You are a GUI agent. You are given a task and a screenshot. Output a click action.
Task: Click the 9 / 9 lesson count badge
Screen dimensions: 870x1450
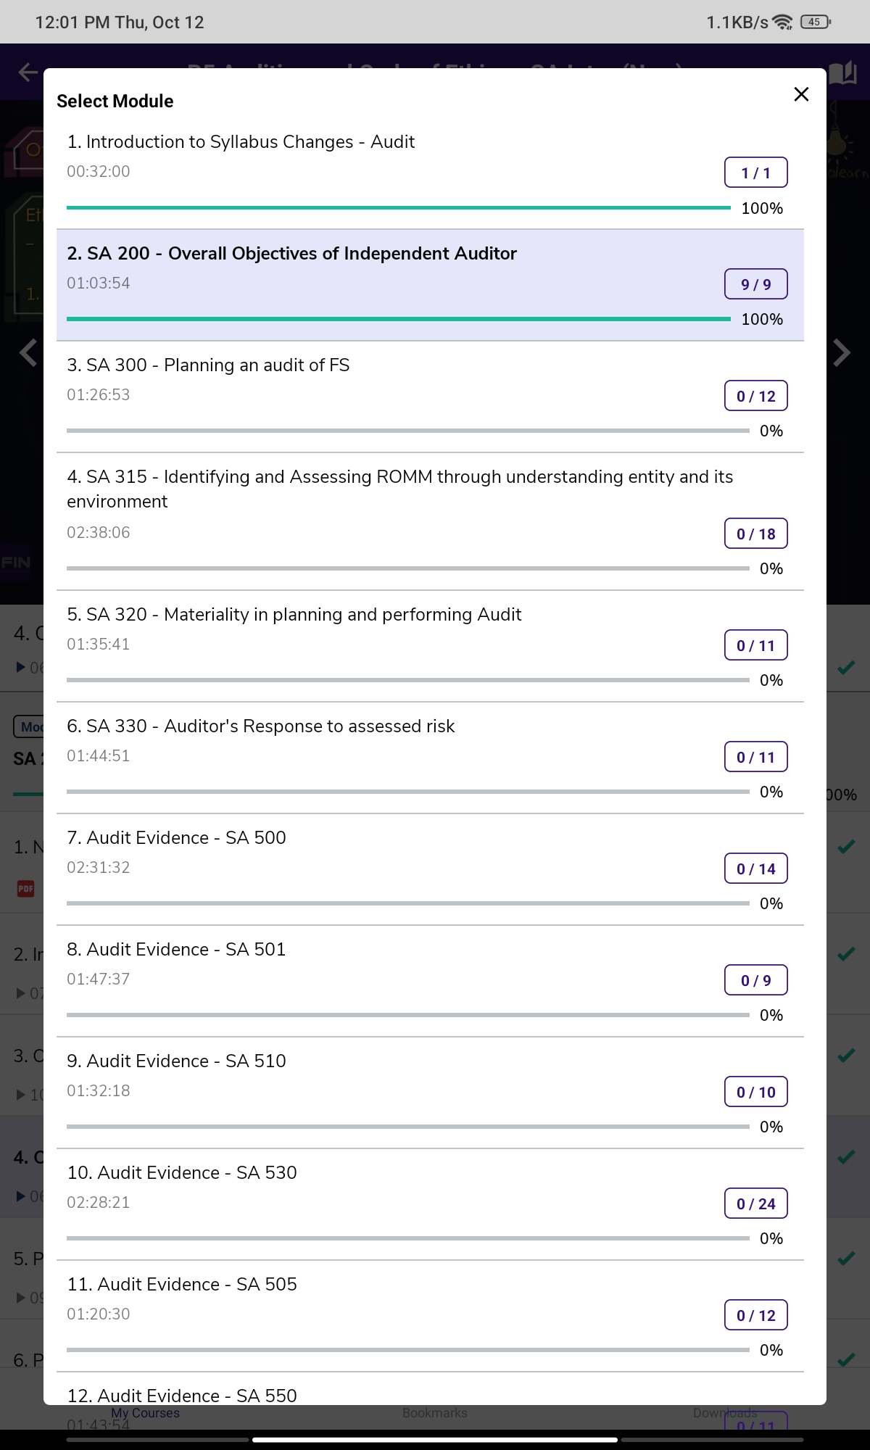(755, 284)
